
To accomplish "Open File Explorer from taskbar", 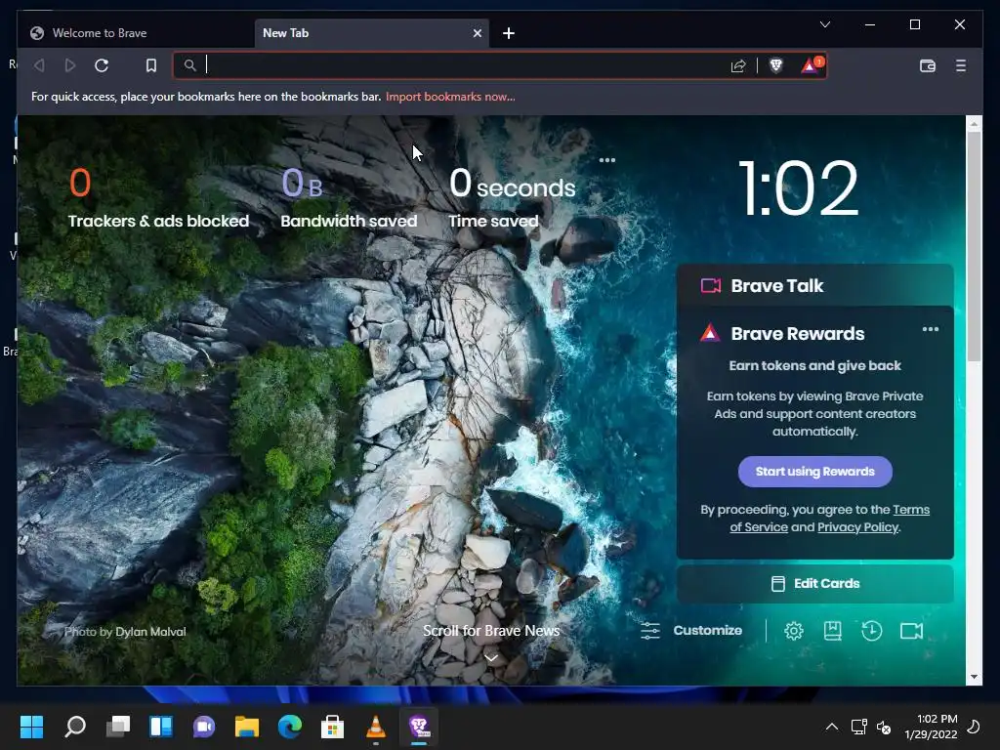I will pos(247,727).
